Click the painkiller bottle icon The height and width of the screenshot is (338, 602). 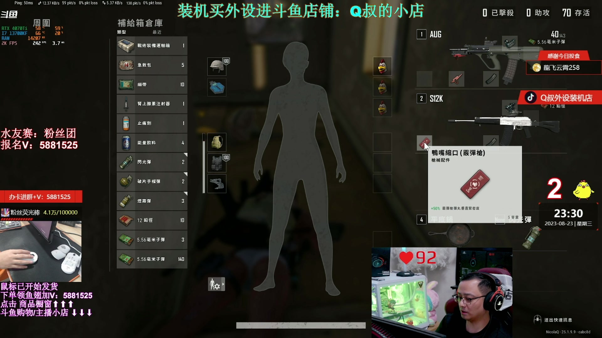click(x=126, y=123)
